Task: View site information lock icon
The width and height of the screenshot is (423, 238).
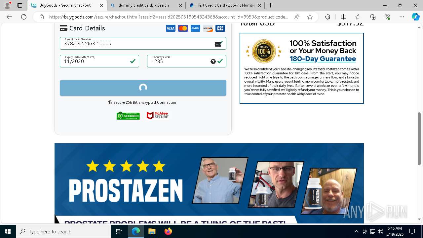Action: [41, 17]
